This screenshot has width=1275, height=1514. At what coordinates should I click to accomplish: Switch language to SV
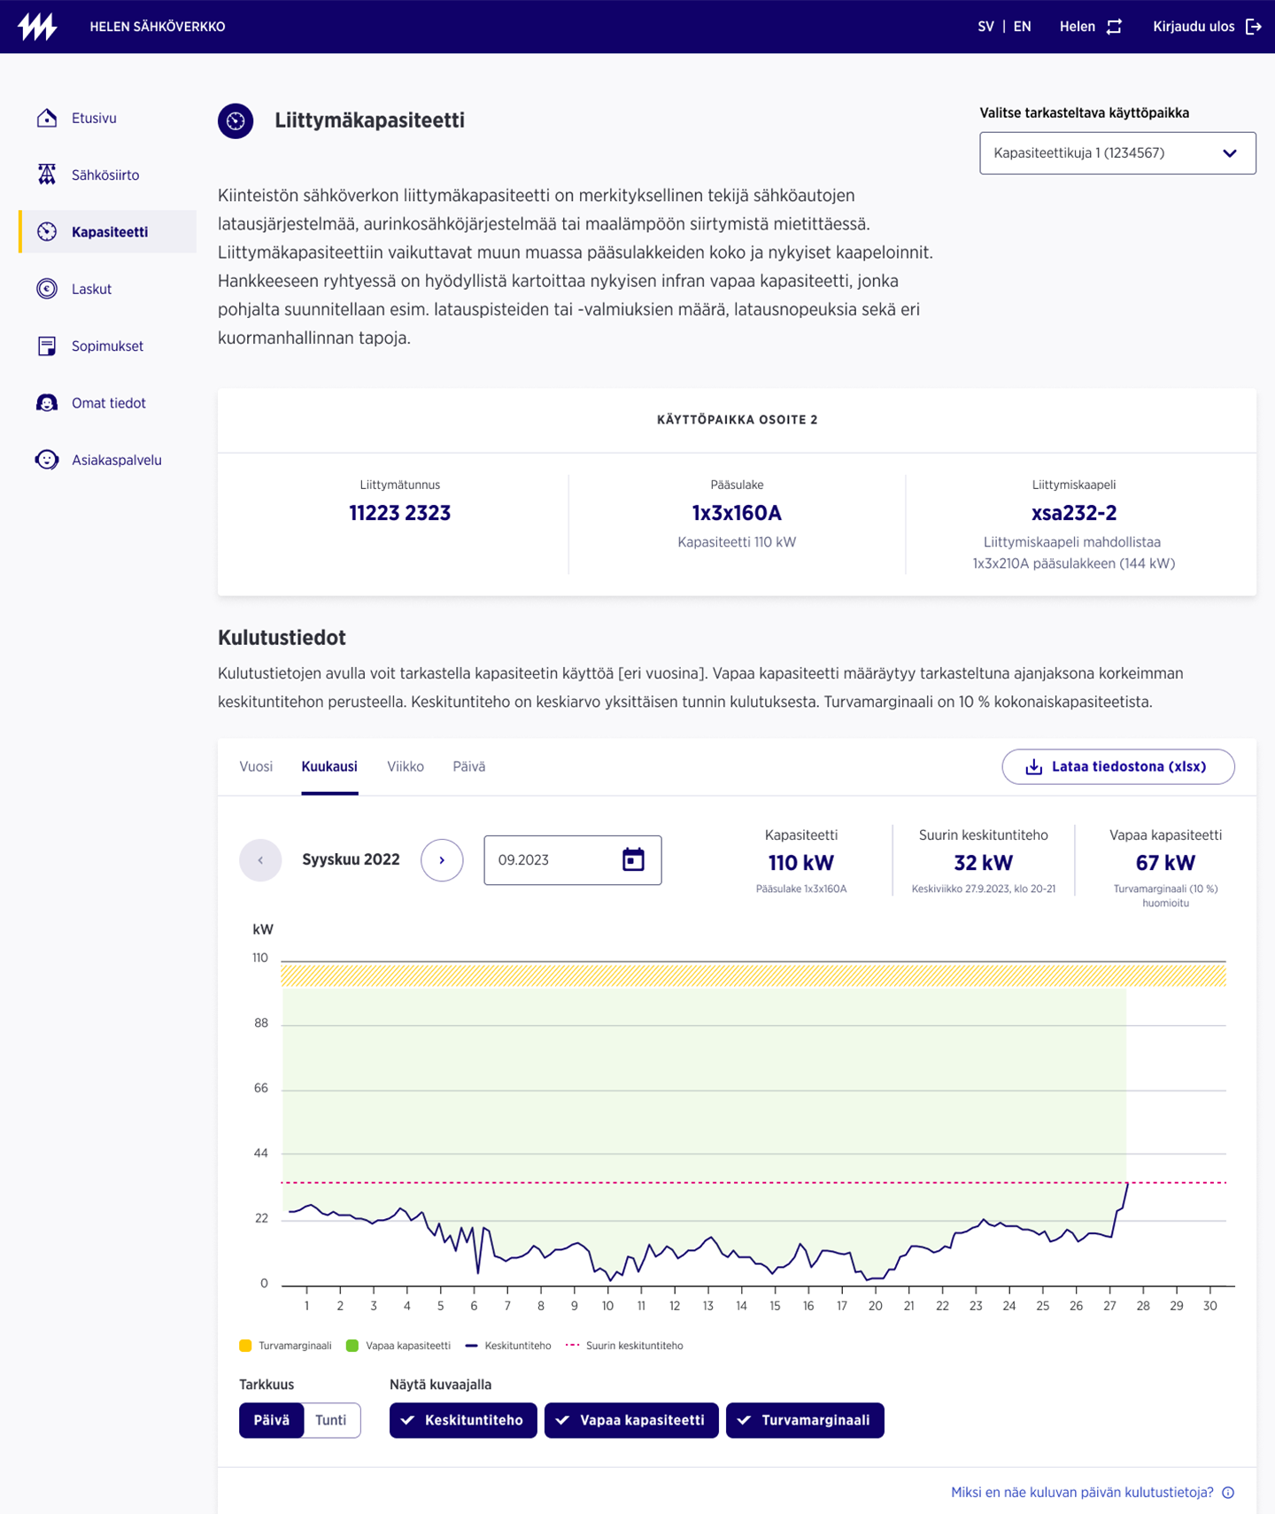click(985, 27)
